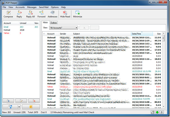Open the View All Accounts dropdown
This screenshot has width=170, height=117.
[64, 28]
